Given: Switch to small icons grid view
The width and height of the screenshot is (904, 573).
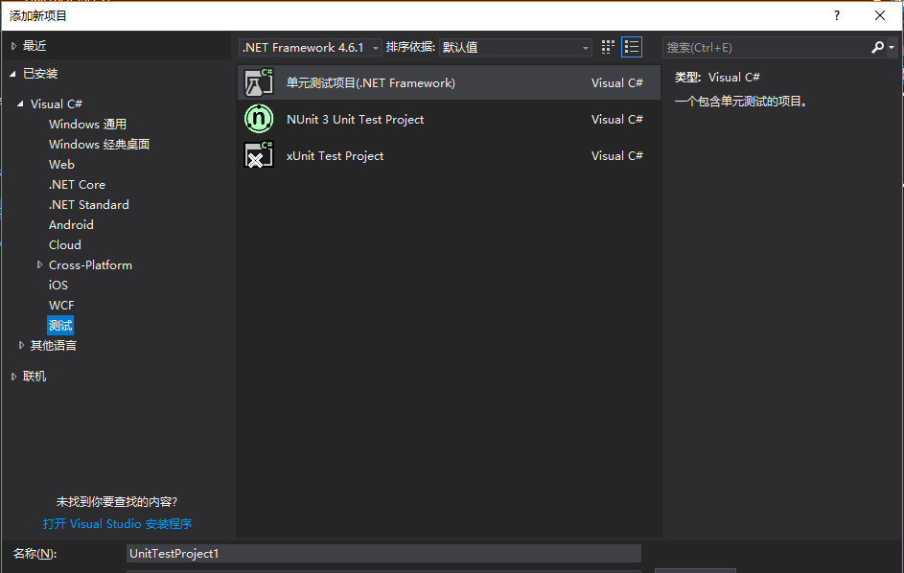Looking at the screenshot, I should [x=608, y=47].
